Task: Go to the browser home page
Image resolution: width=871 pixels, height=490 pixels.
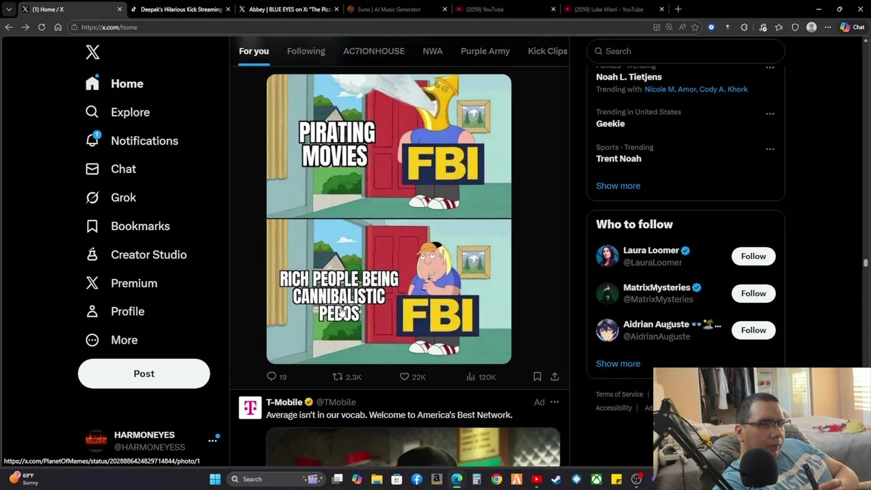Action: [58, 27]
